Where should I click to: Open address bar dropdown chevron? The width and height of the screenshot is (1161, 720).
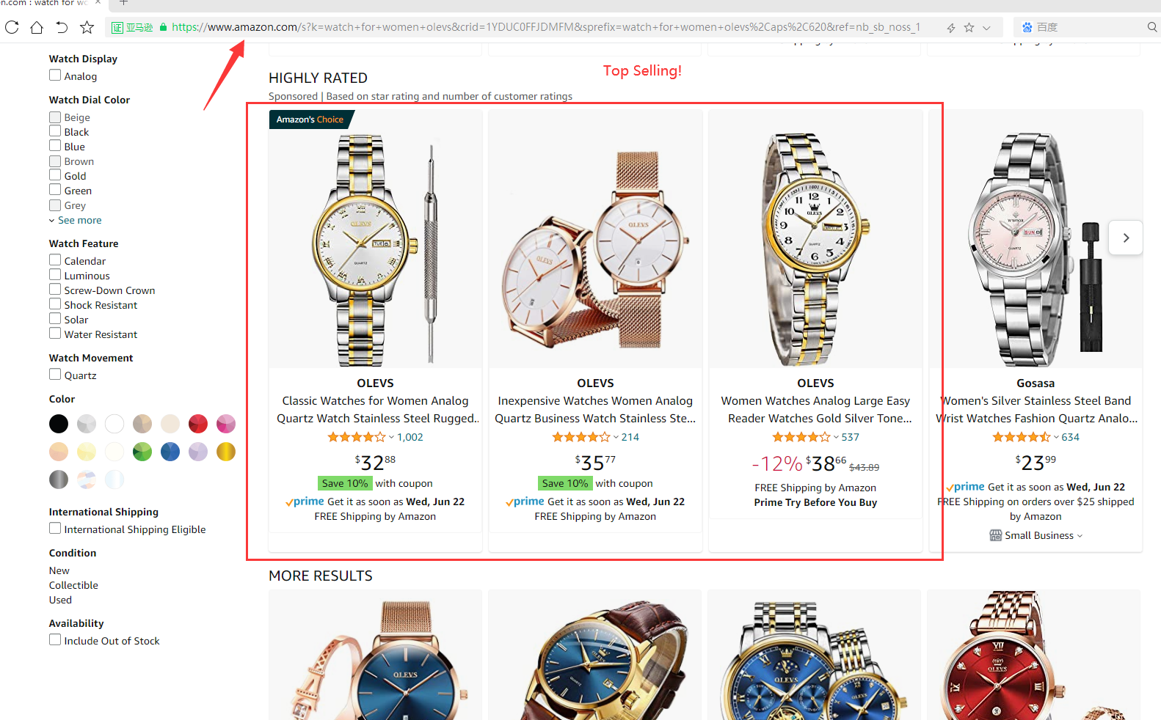pyautogui.click(x=987, y=28)
